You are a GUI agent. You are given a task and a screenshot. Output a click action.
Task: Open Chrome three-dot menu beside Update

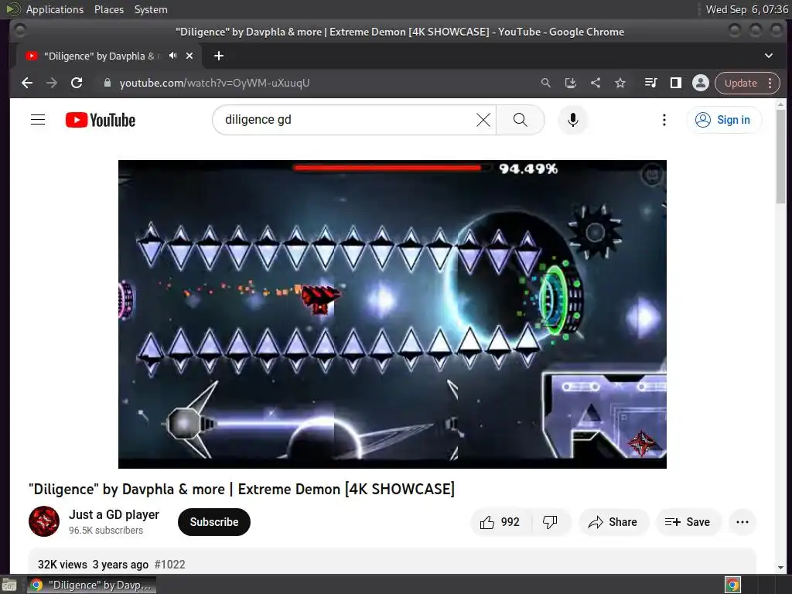click(770, 83)
